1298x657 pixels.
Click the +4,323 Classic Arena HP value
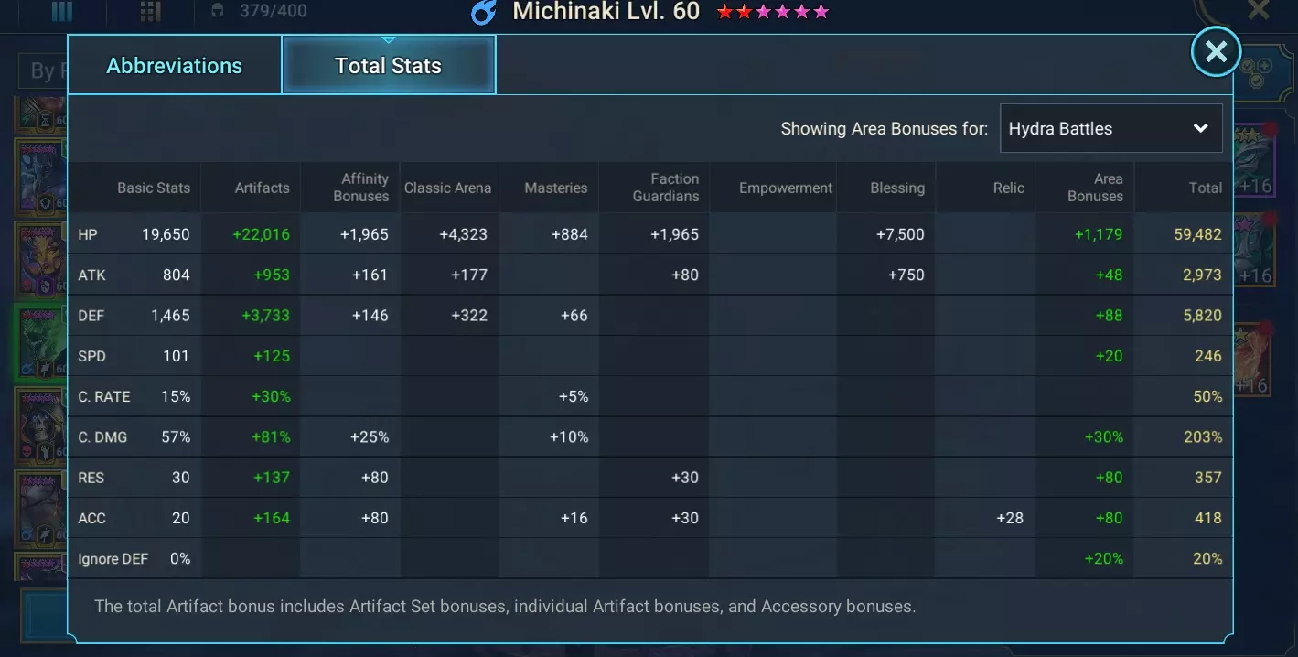tap(463, 234)
